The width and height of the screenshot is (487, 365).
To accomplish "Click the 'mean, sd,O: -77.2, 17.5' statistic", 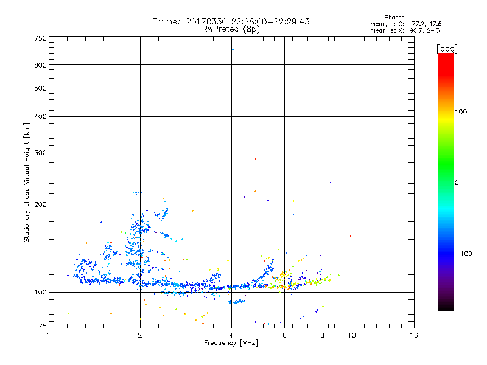I will [405, 24].
